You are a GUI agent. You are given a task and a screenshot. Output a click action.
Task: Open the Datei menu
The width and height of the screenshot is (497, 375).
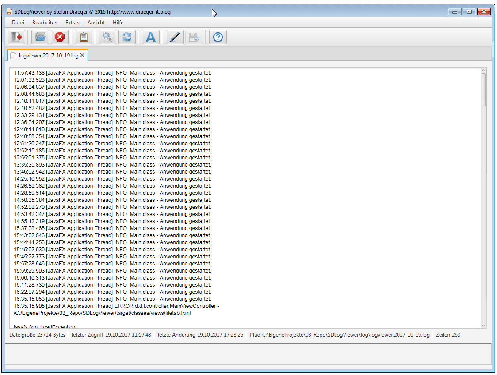coord(18,23)
